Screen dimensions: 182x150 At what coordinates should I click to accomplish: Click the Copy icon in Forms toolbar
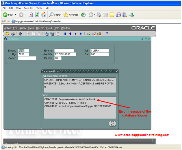click(34, 34)
